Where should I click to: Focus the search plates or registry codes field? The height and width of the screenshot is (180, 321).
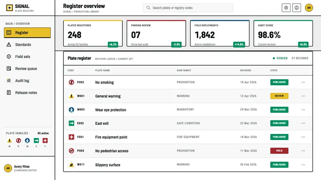188,8
